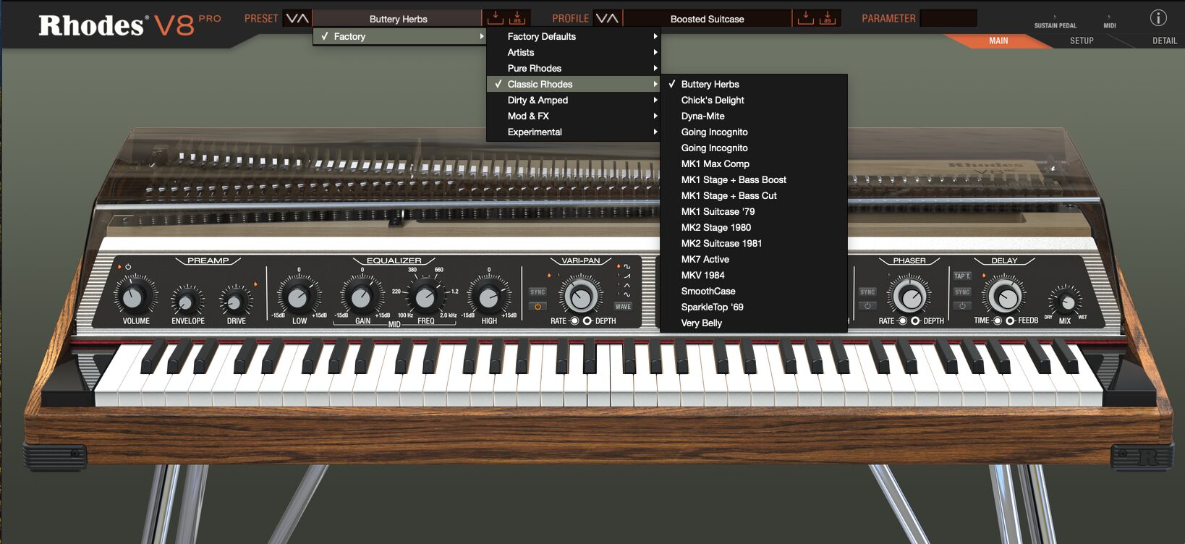Screen dimensions: 1185x544
Task: Expand the Mod & FX submenu
Action: click(574, 116)
